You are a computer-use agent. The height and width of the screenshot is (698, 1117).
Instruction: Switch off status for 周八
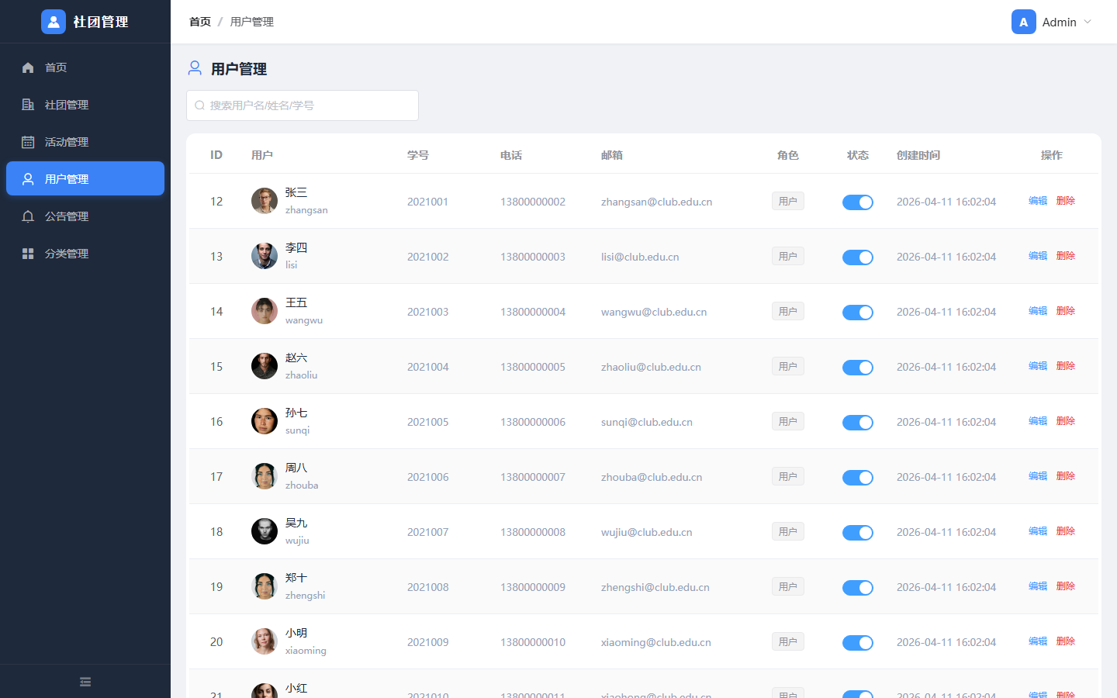858,478
